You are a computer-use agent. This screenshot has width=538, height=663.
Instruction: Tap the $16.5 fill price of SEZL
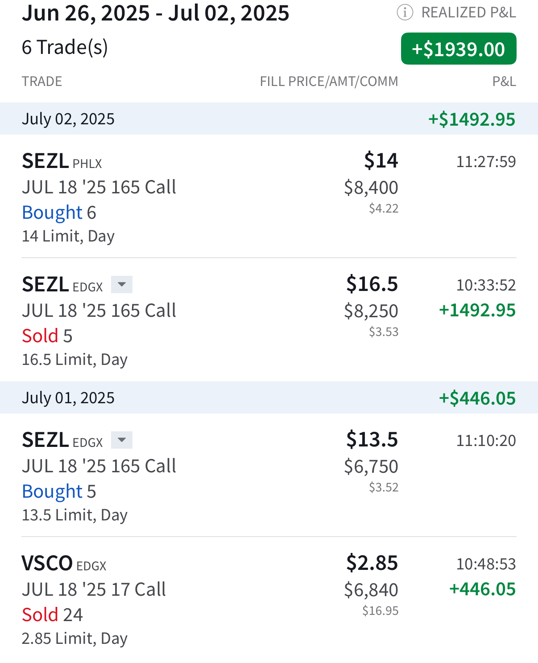pos(372,284)
